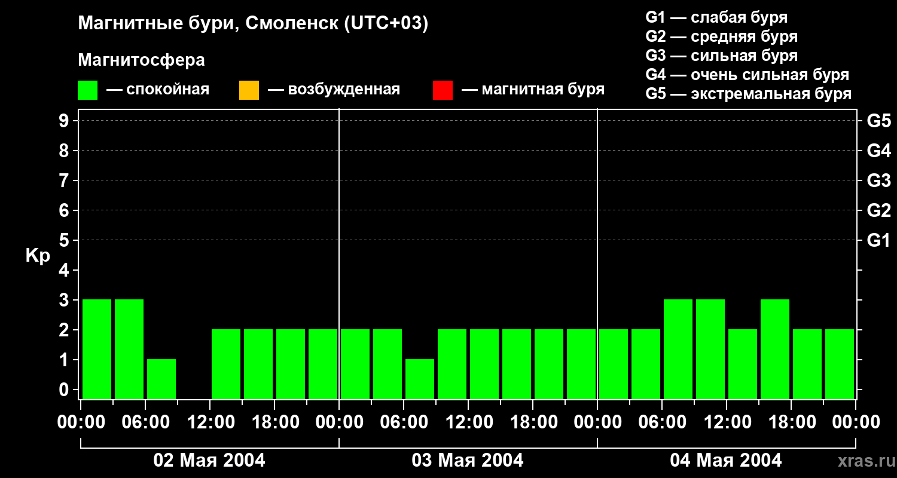Image resolution: width=897 pixels, height=478 pixels.
Task: Click the 12:00 time label for 03 Мая
Action: click(468, 422)
